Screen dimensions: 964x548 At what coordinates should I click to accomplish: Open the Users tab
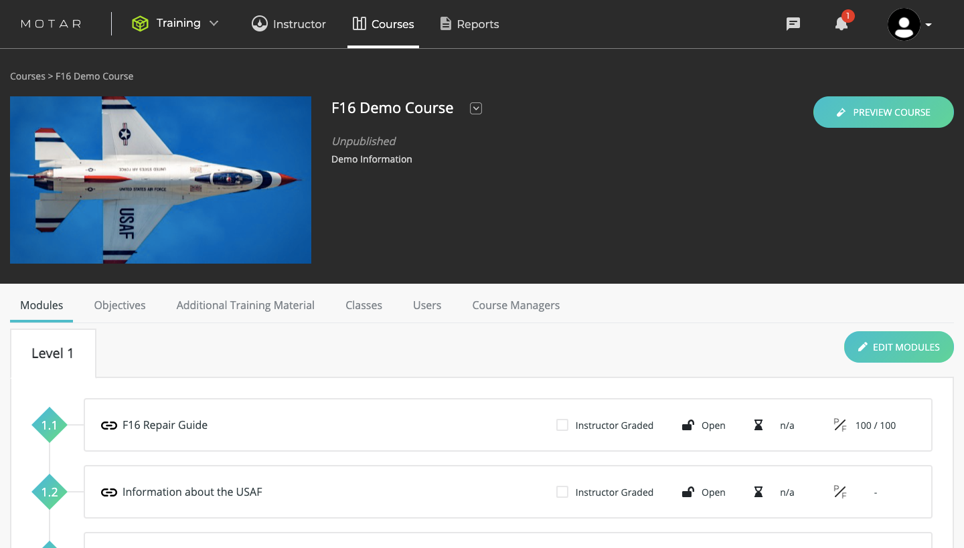point(427,305)
